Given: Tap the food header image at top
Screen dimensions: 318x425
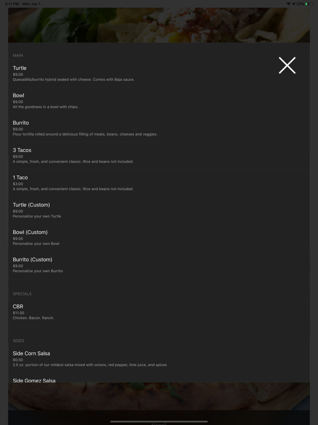Looking at the screenshot, I should click(159, 25).
